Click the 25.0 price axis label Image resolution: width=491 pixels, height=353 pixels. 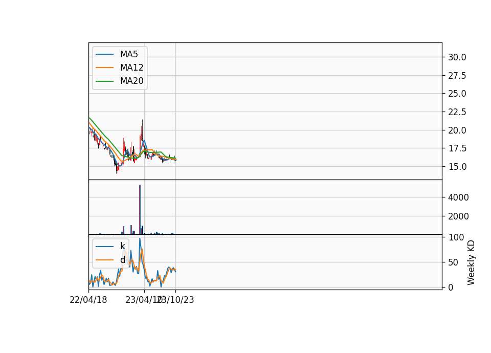(x=457, y=94)
